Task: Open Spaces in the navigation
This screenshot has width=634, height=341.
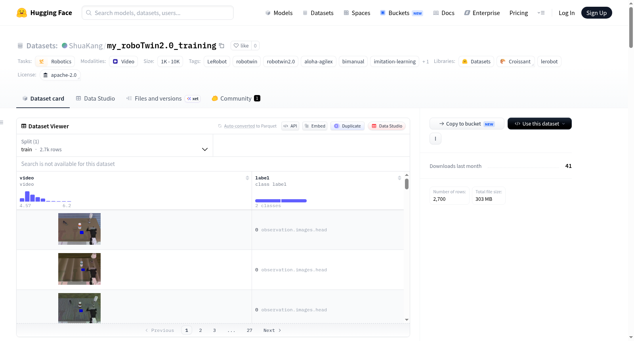Action: coord(357,13)
